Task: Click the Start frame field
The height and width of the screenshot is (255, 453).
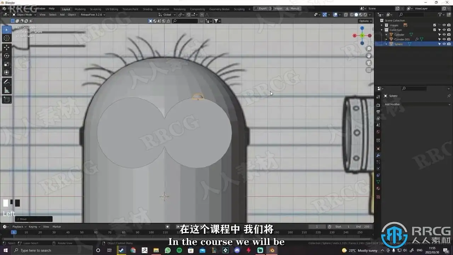Action: [342, 227]
